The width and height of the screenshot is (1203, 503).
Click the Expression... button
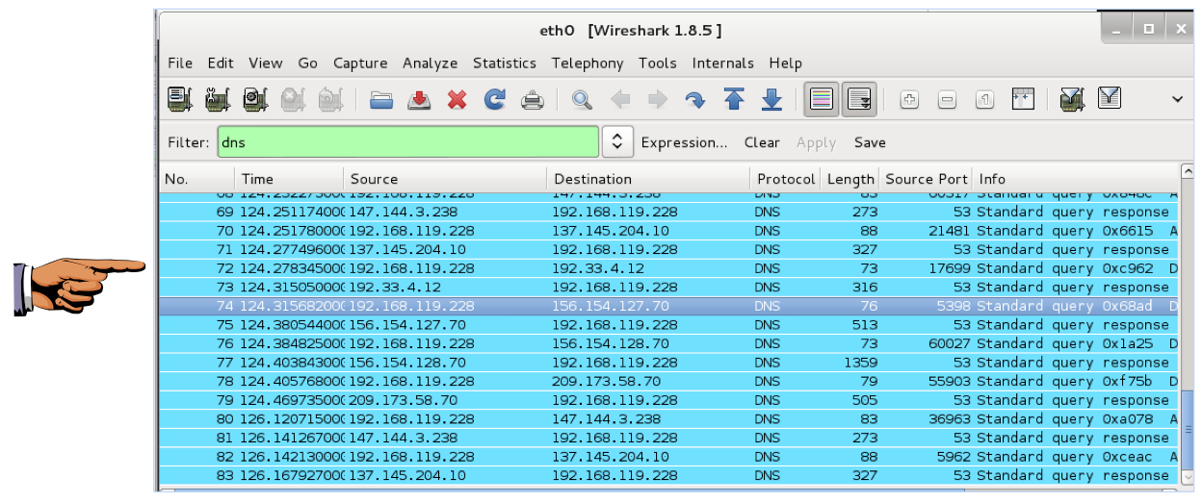tap(684, 142)
